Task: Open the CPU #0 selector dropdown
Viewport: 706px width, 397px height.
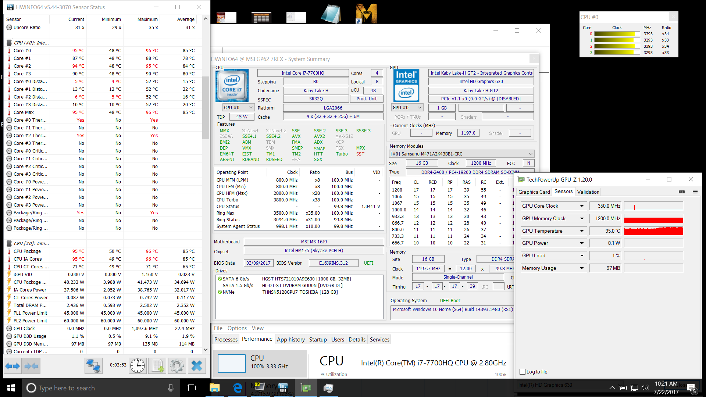Action: click(x=238, y=108)
